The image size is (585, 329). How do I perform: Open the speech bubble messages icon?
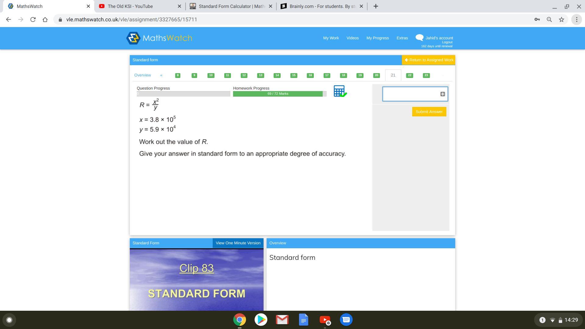(x=419, y=37)
